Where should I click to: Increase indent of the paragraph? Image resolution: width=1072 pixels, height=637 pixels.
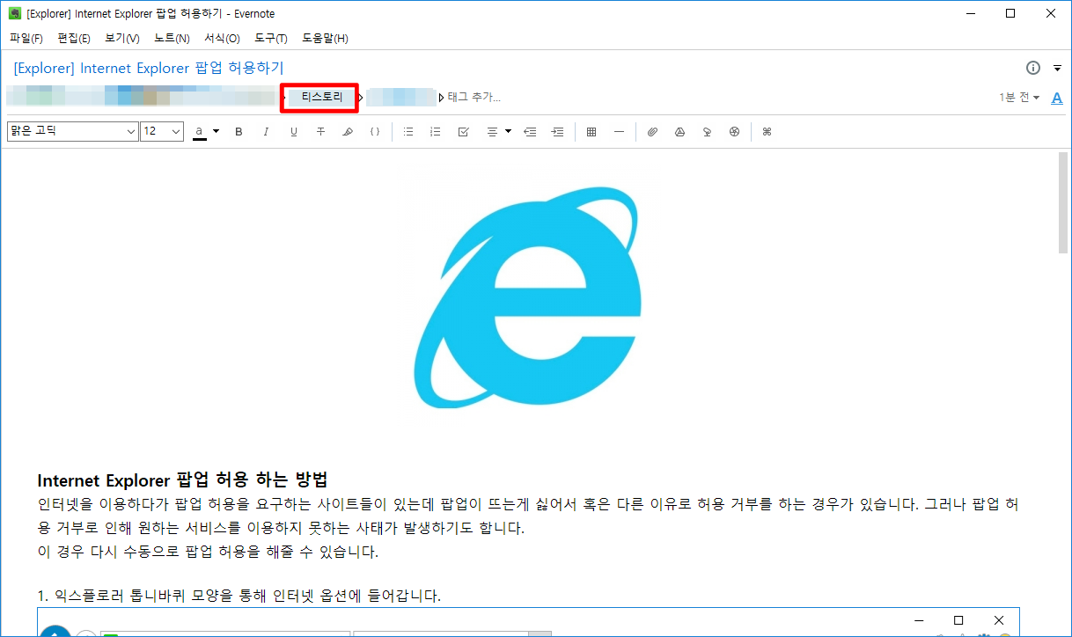coord(557,132)
